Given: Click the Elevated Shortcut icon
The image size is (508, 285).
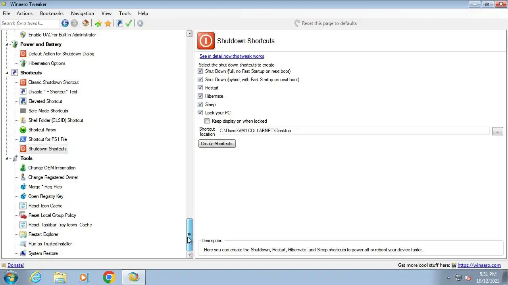Looking at the screenshot, I should pos(23,101).
